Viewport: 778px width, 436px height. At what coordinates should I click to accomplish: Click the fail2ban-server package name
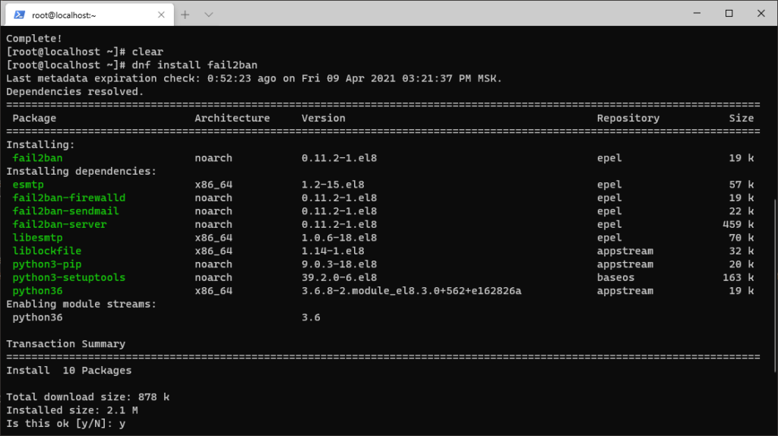point(59,224)
